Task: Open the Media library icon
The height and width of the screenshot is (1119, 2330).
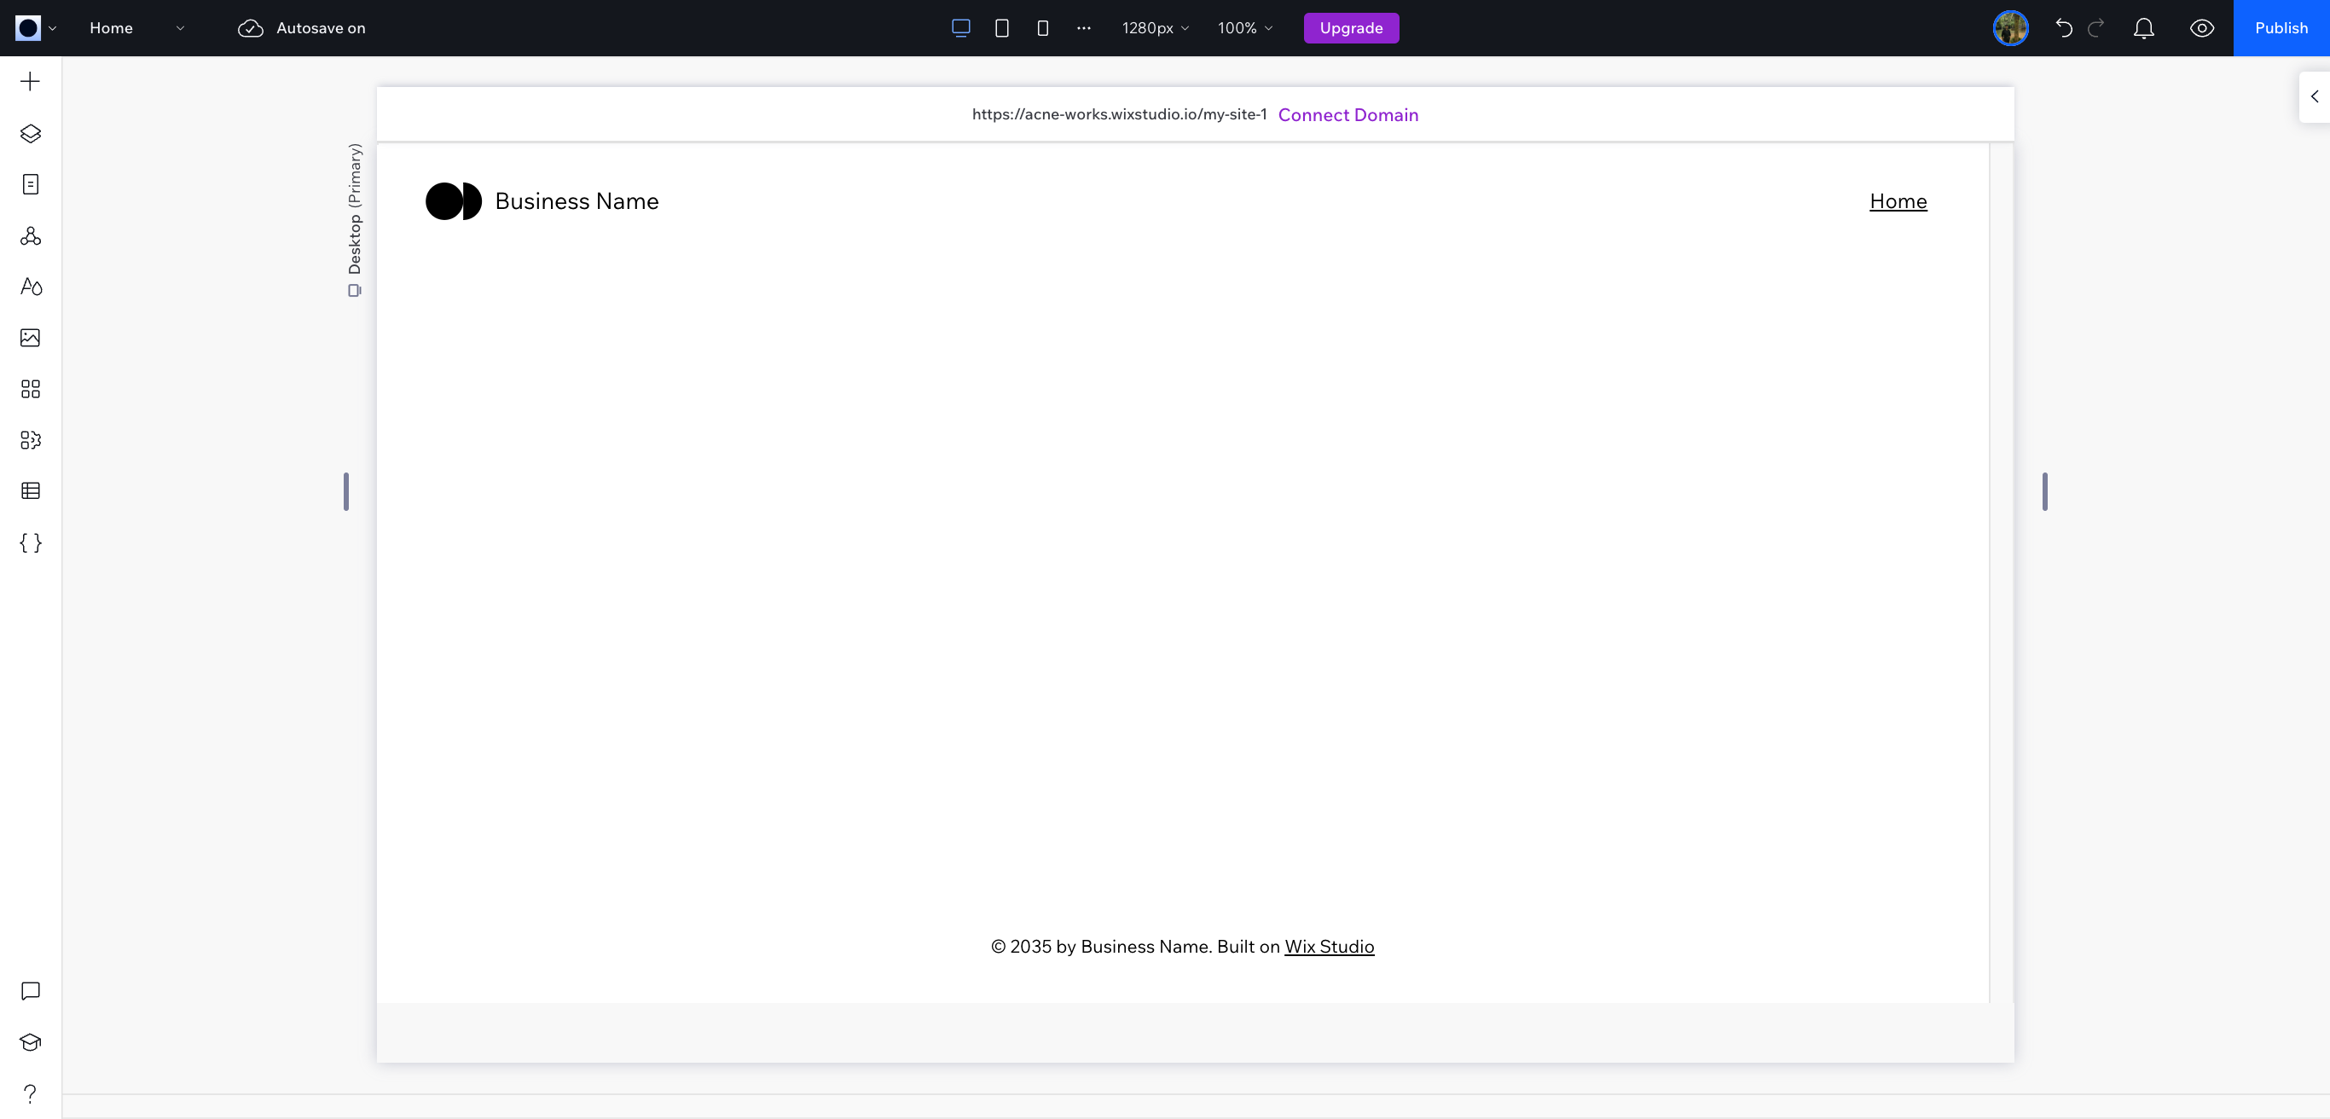Action: (x=30, y=338)
